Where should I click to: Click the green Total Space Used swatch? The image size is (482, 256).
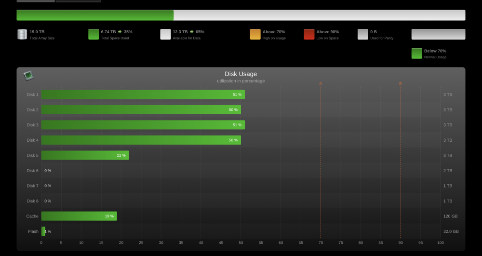point(94,34)
